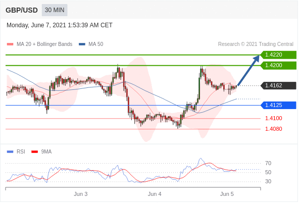Viewport: 300px width, 205px height.
Task: Select the 1.4220 green target price tag
Action: [x=279, y=55]
